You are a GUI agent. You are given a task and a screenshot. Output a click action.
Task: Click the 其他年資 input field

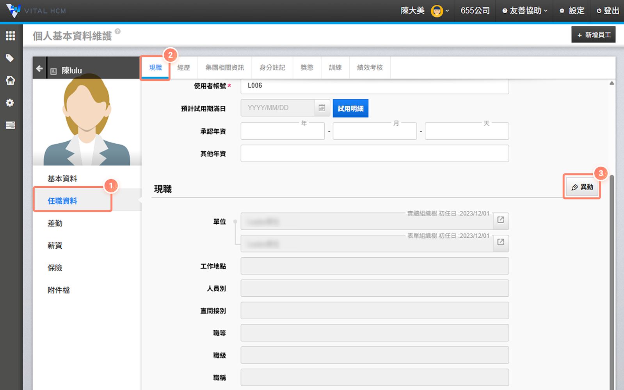(x=374, y=153)
